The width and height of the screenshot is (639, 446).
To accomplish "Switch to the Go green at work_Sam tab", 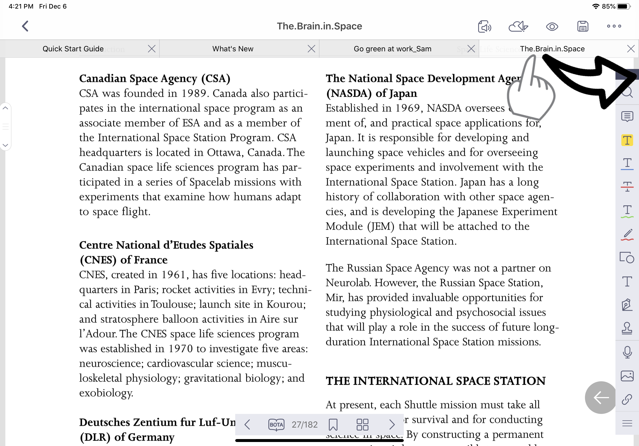I will point(392,49).
